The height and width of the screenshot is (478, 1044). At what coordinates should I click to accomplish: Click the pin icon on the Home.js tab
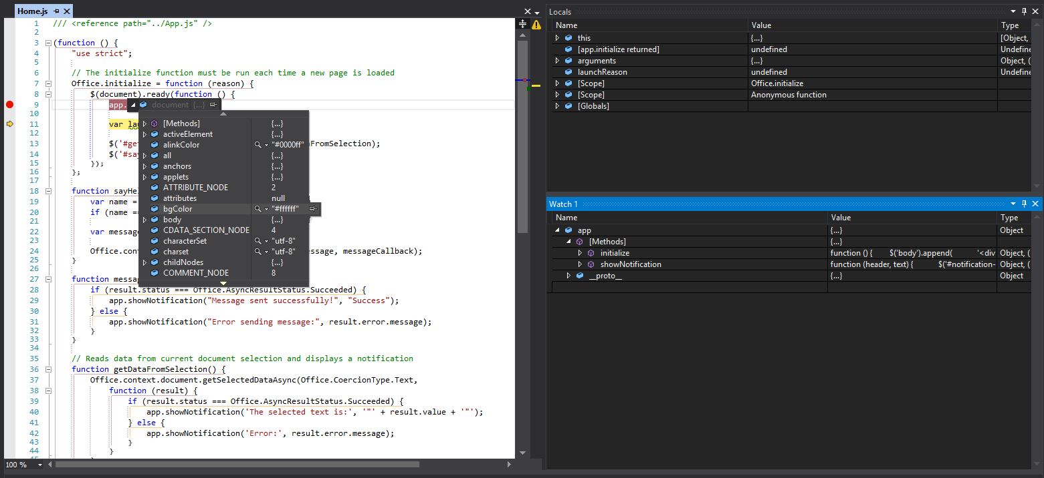pyautogui.click(x=58, y=11)
